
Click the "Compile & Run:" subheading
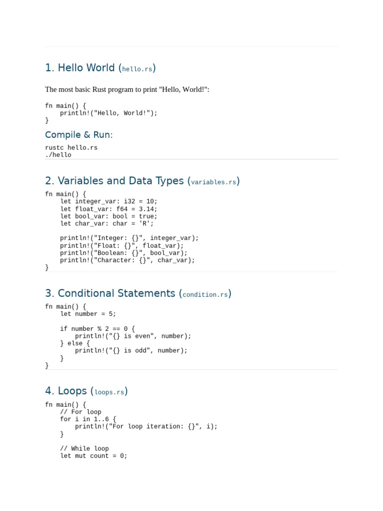(79, 135)
